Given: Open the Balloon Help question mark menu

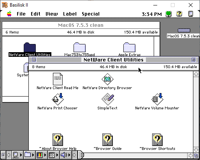Looking at the screenshot, I should coord(179,14).
